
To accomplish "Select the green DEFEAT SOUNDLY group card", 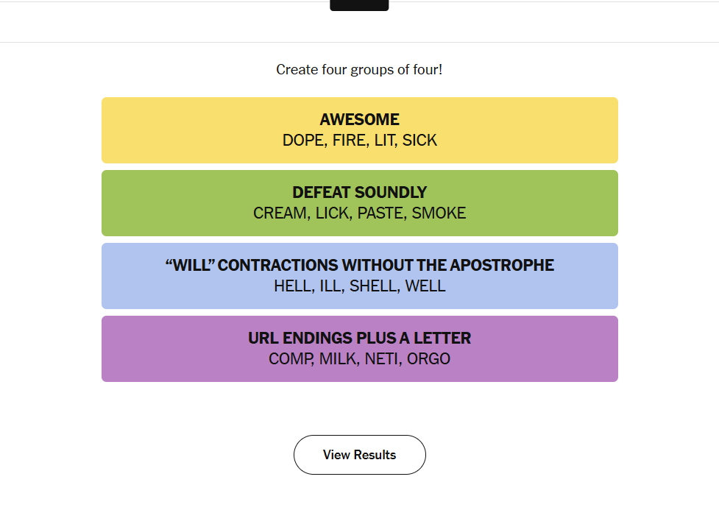I will pos(359,203).
